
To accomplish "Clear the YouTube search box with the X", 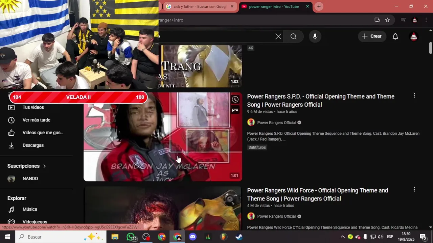I will pos(278,36).
